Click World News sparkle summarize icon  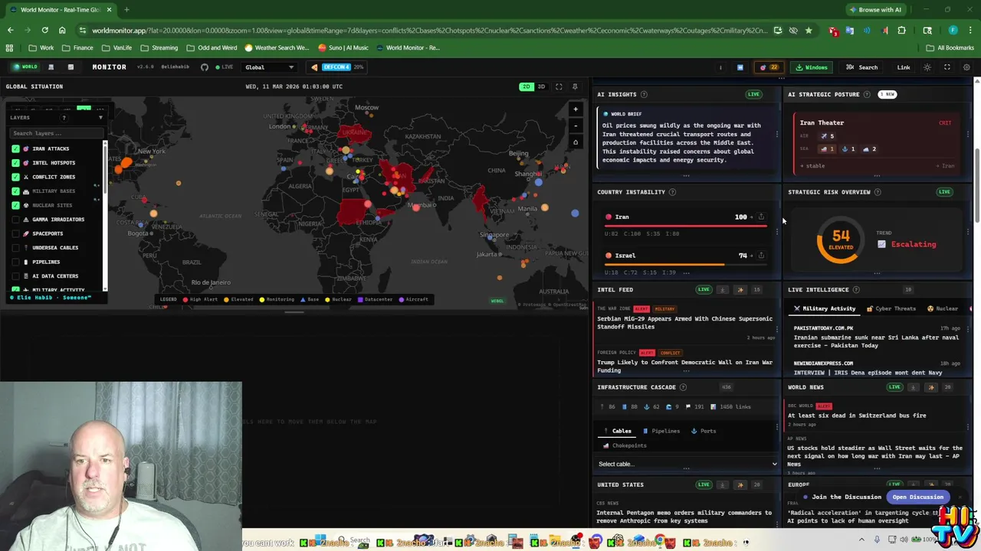[931, 387]
